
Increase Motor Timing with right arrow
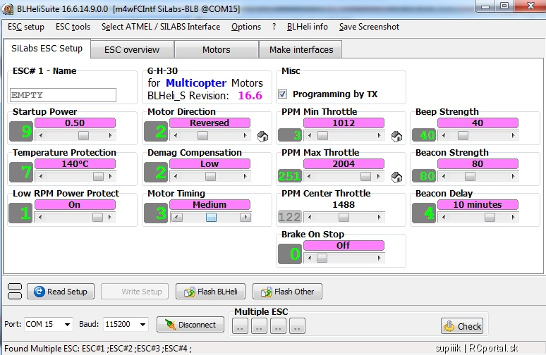click(245, 218)
